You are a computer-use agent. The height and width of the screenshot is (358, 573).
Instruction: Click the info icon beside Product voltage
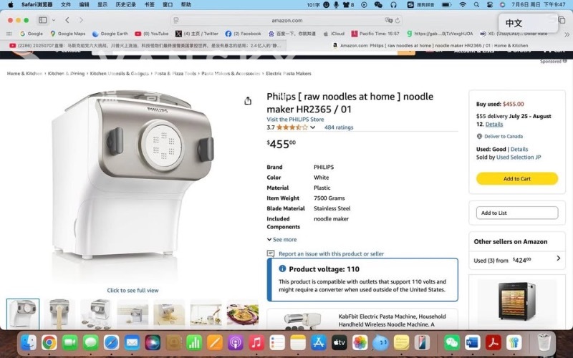(282, 268)
